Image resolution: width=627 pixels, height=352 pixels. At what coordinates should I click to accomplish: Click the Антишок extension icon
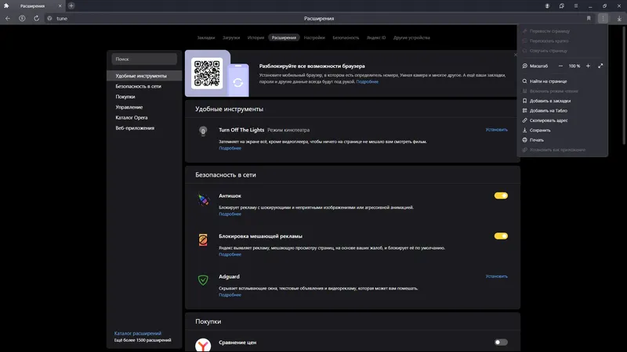(203, 199)
